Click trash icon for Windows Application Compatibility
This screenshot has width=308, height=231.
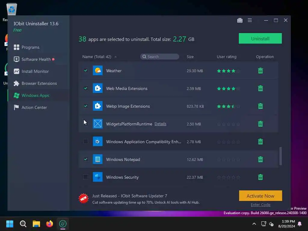[260, 142]
